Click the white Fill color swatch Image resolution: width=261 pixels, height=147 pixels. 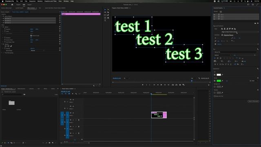219,75
